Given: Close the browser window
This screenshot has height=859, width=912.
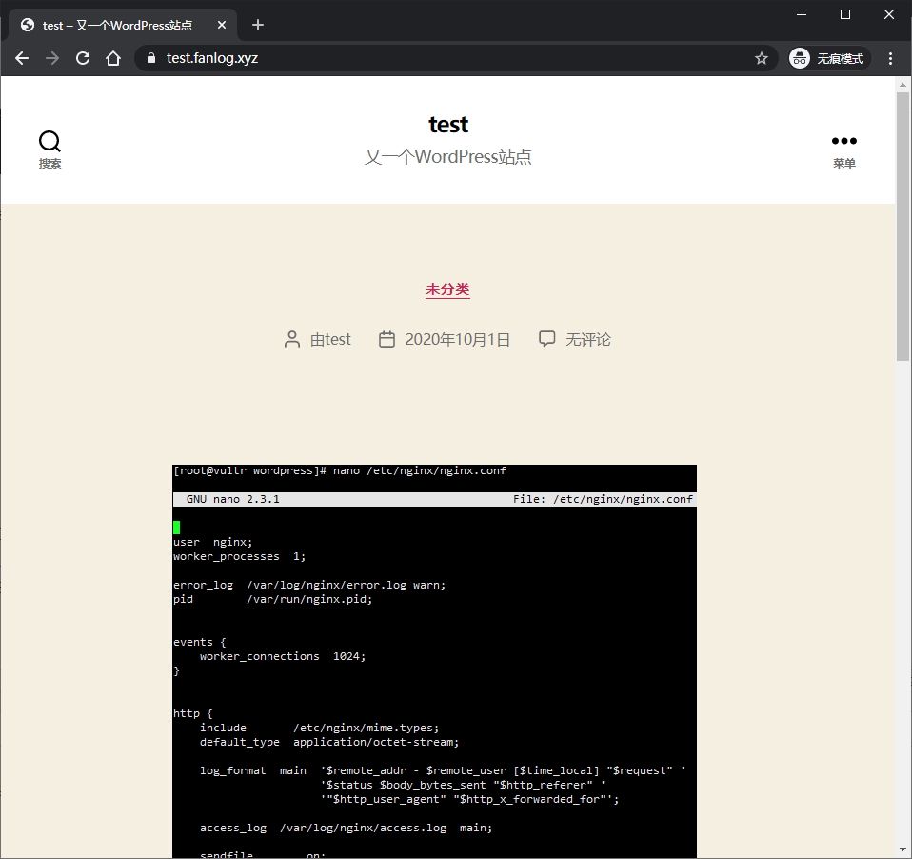Looking at the screenshot, I should (889, 14).
